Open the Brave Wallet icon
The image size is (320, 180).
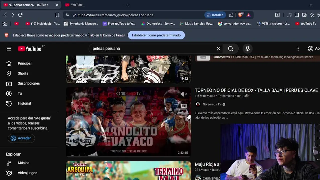coord(304,15)
